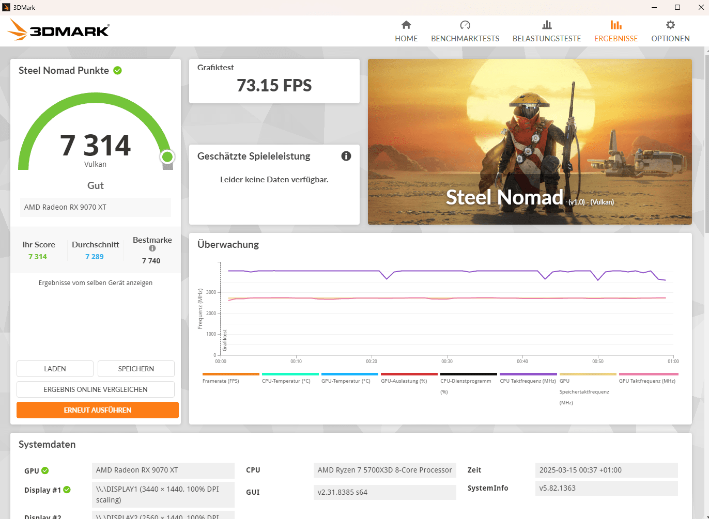The width and height of the screenshot is (709, 519).
Task: Select the ERGEBNISSE tab
Action: (x=616, y=32)
